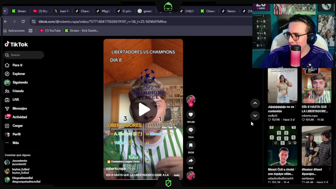Switch to the Juan Pa X tab
336x189 pixels.
click(62, 11)
